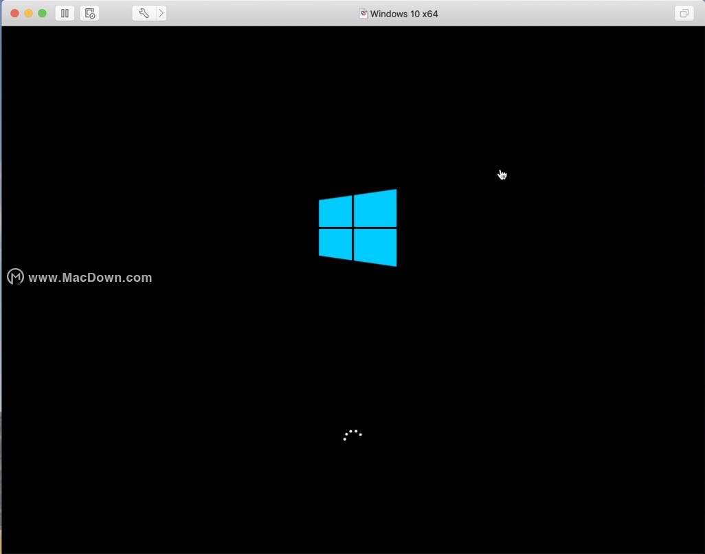Close the Windows 10 x64 window
Image resolution: width=705 pixels, height=554 pixels.
tap(15, 14)
